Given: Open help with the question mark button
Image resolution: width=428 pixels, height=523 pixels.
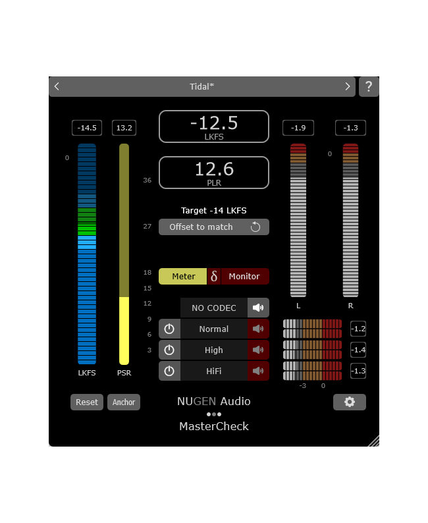Looking at the screenshot, I should coord(369,86).
